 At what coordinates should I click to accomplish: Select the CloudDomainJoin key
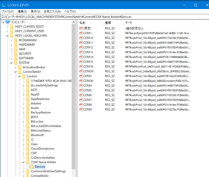click(43, 149)
